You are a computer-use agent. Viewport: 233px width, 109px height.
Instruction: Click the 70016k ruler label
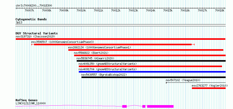tap(185, 10)
